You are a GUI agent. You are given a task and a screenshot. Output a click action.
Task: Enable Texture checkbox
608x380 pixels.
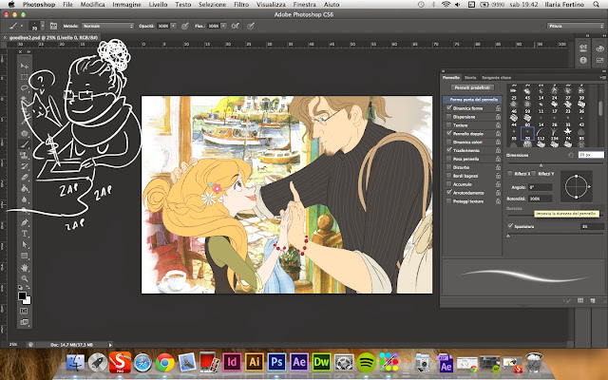click(x=449, y=124)
